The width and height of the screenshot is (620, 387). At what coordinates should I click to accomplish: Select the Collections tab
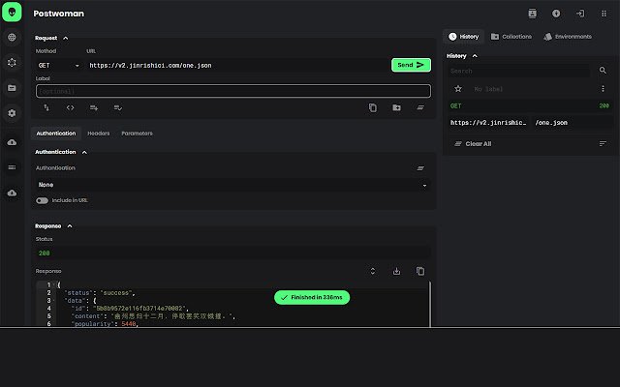coord(511,37)
